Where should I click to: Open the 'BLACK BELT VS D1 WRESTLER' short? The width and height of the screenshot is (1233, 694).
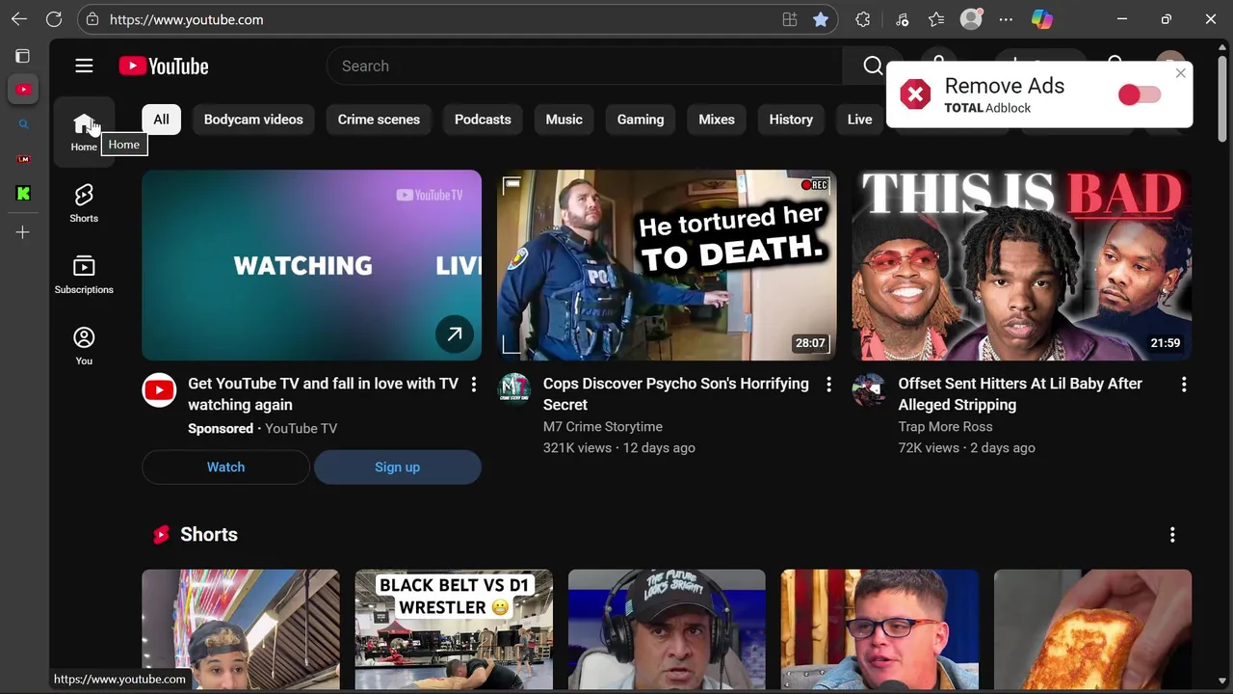coord(454,629)
